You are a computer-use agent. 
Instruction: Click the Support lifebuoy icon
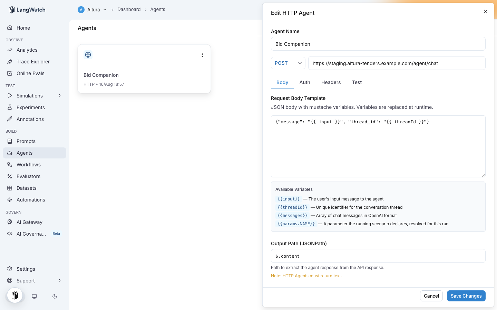[10, 280]
